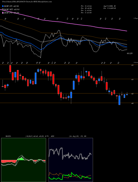Click the 'Pre O: 41.64' value
The height and width of the screenshot is (182, 138).
(x=87, y=6)
